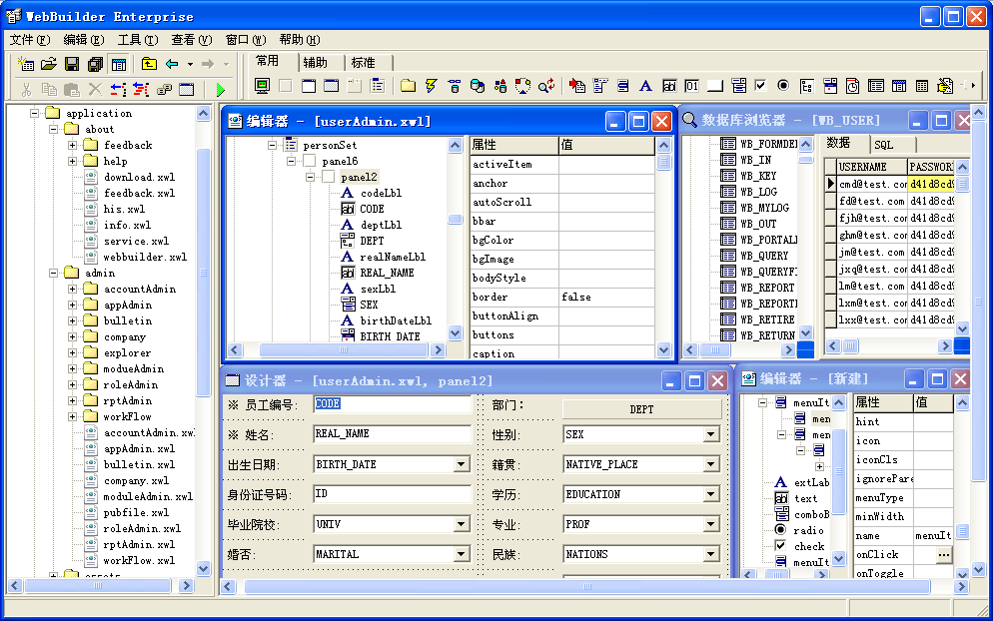Collapse the application folder in file tree
The height and width of the screenshot is (621, 993).
click(x=35, y=113)
